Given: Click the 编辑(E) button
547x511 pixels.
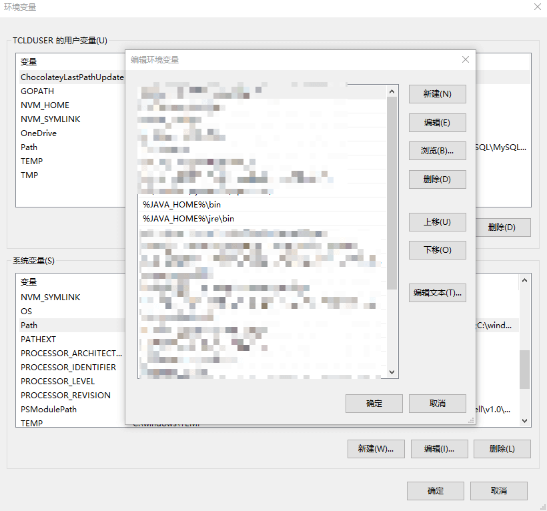Looking at the screenshot, I should coord(437,123).
